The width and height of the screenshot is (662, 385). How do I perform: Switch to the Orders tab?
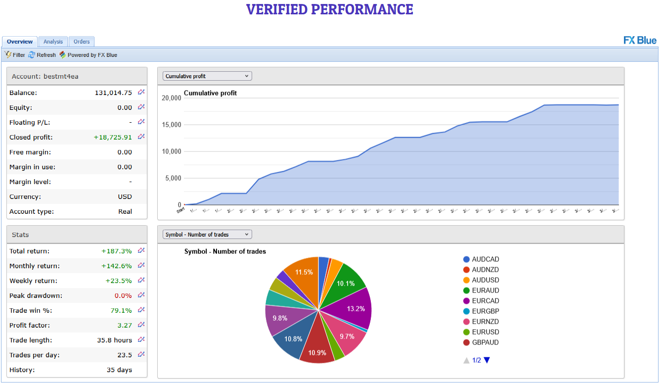tap(82, 42)
